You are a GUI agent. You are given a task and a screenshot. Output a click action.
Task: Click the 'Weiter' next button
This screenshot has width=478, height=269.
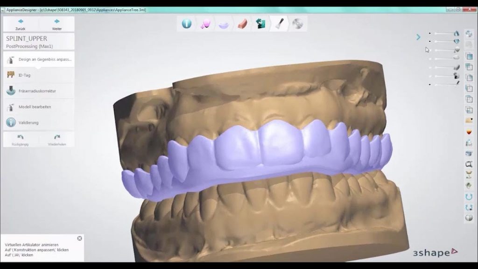tap(56, 24)
